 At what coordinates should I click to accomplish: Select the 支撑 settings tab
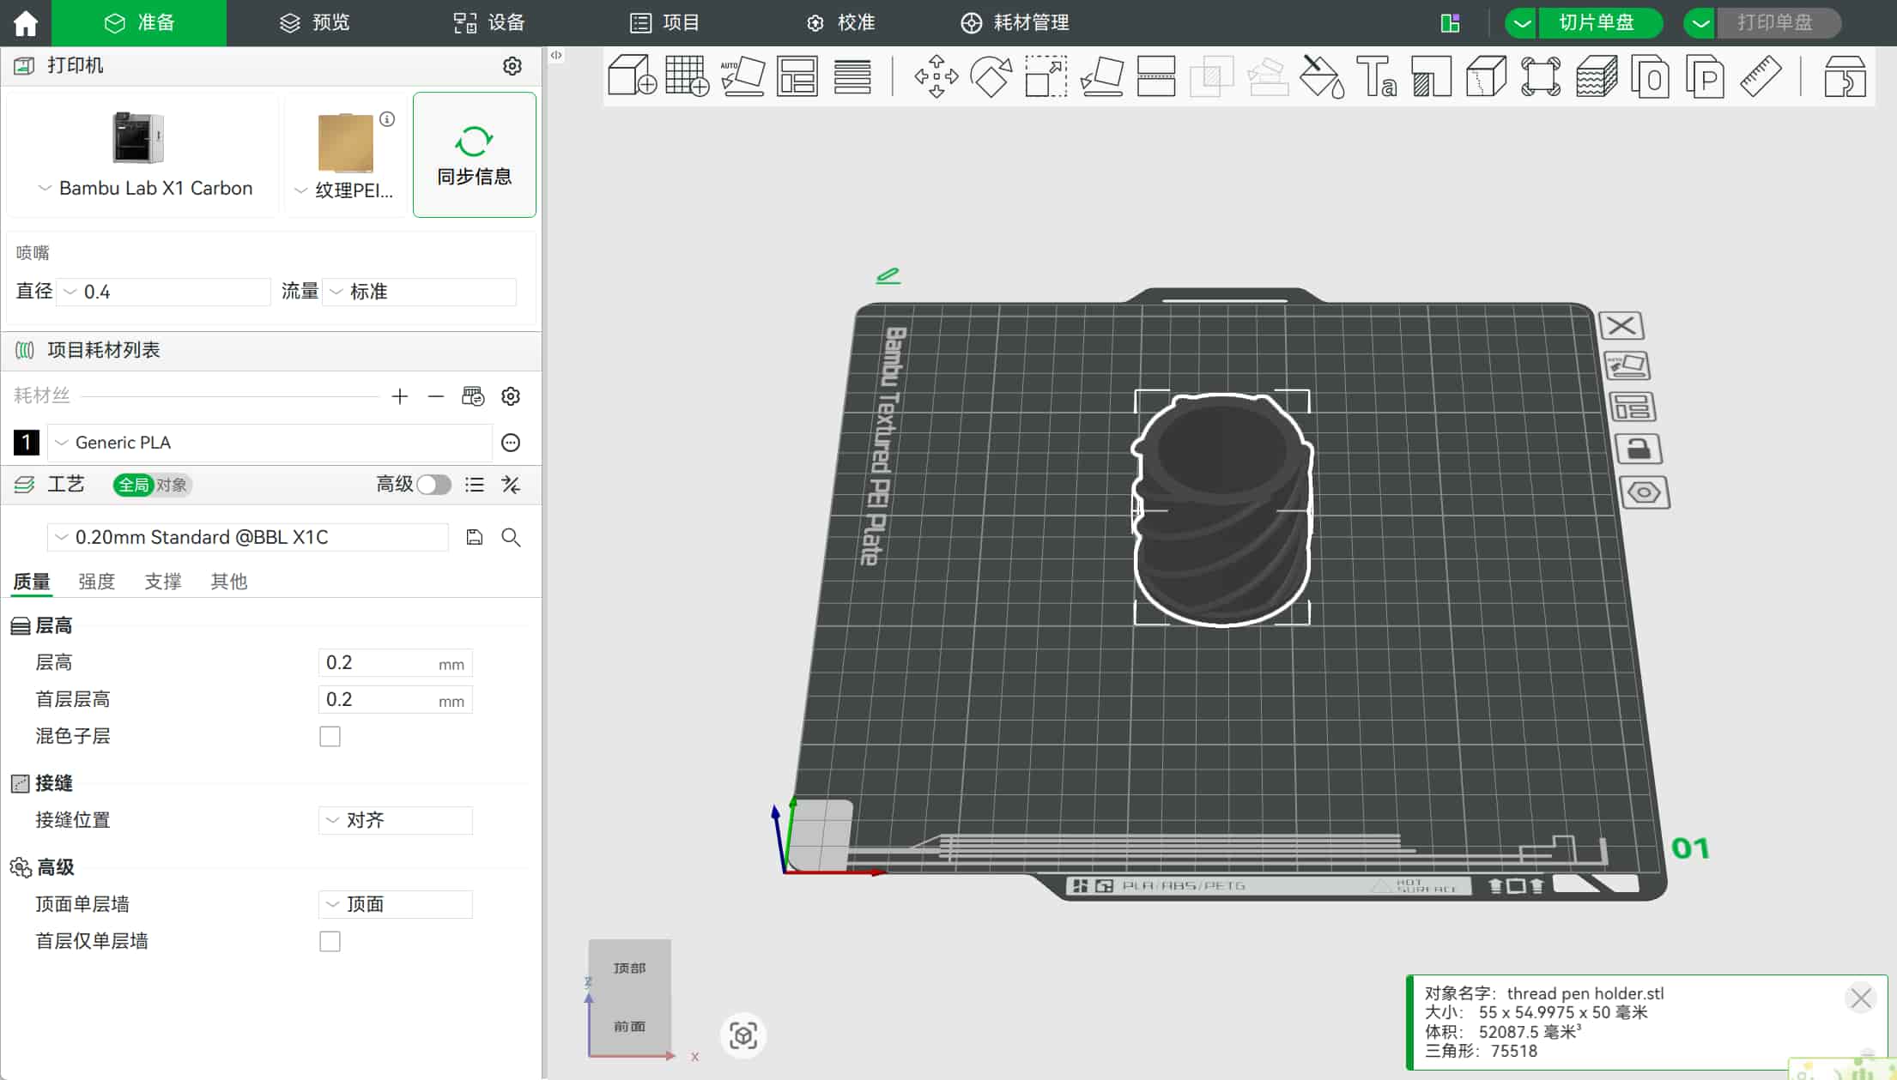162,582
